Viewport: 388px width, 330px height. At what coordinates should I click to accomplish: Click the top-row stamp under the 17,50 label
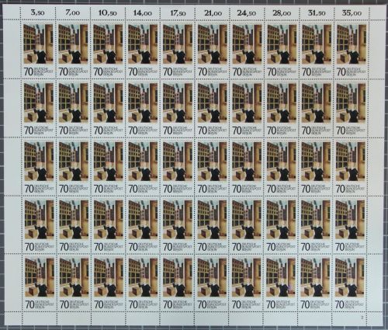pyautogui.click(x=178, y=50)
